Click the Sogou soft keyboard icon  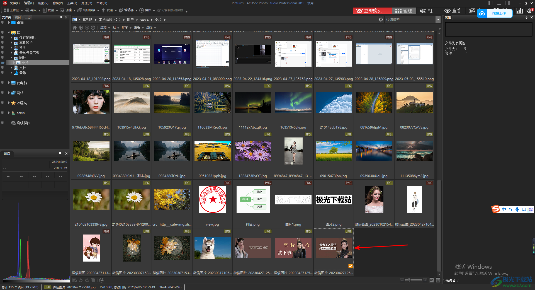click(x=524, y=209)
